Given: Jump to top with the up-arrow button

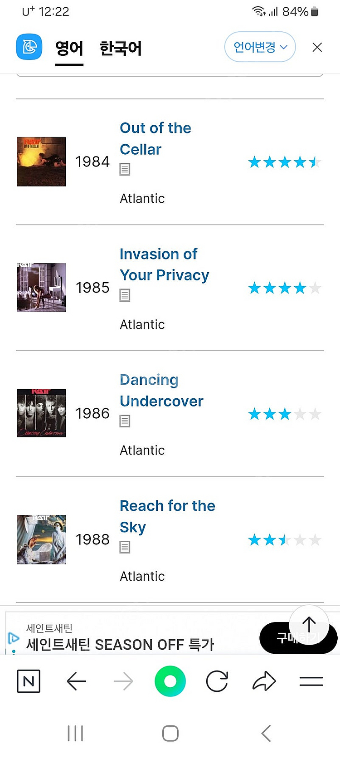Looking at the screenshot, I should (309, 625).
